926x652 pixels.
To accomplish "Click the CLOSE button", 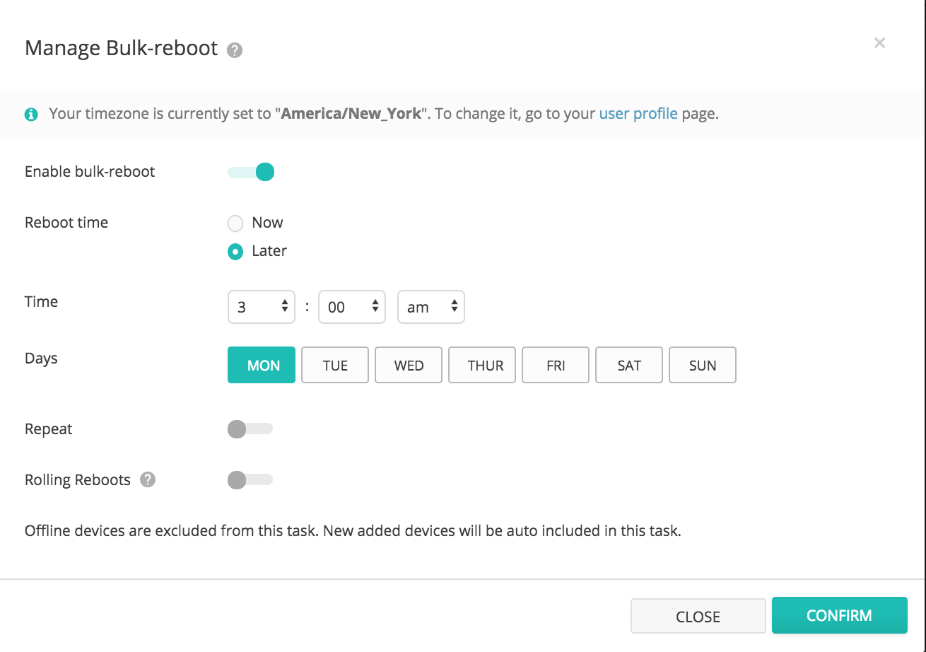I will pos(698,616).
